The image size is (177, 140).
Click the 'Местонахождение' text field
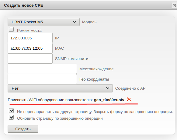point(42,69)
